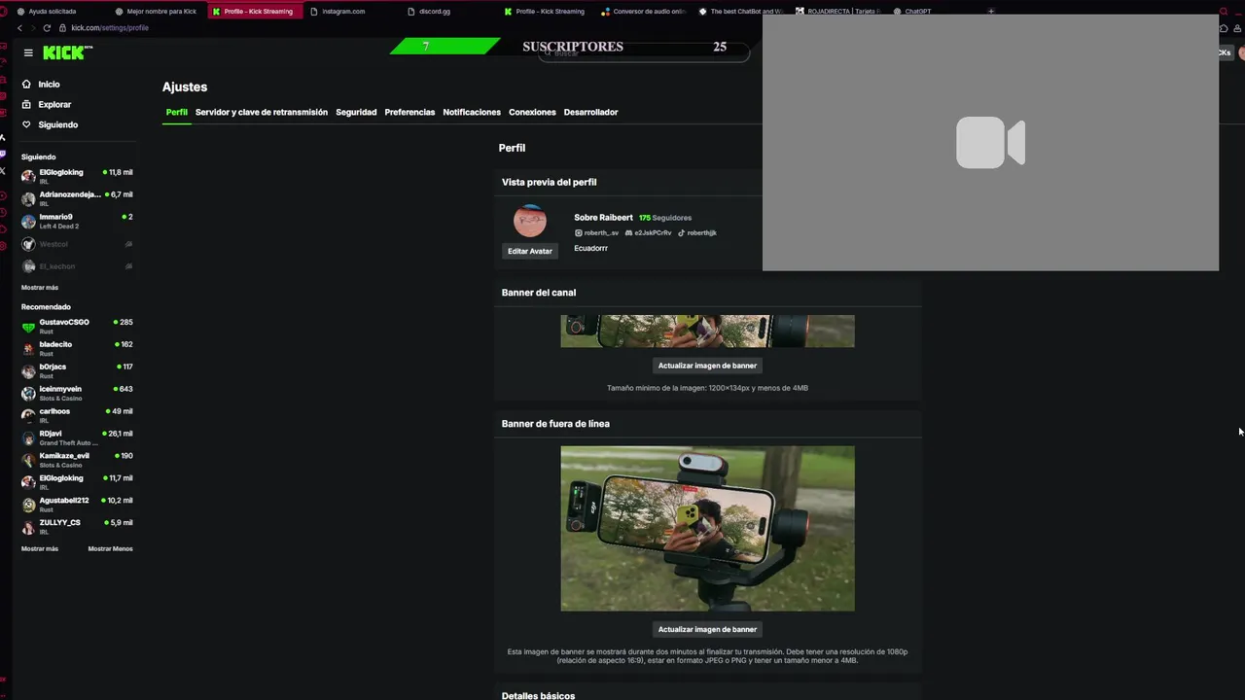Click the Editar Avatar button

click(530, 251)
